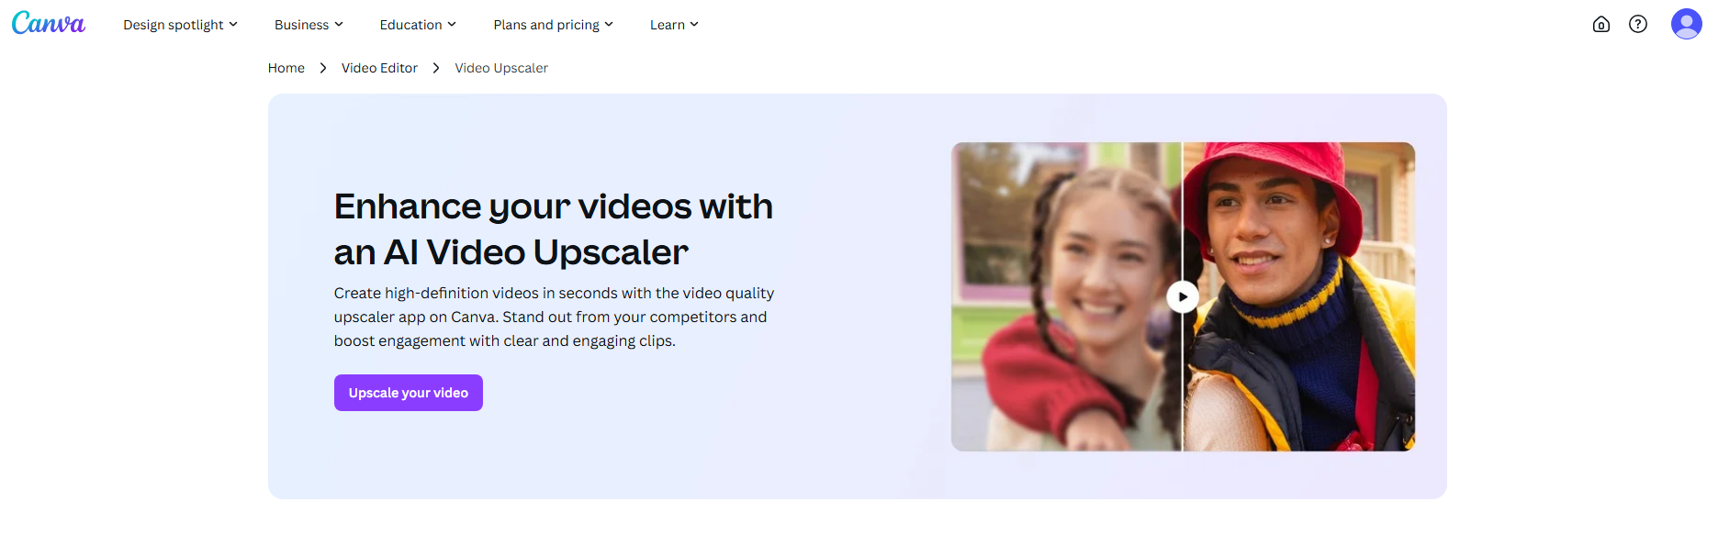This screenshot has width=1718, height=546.
Task: Expand the Learn menu
Action: (x=674, y=25)
